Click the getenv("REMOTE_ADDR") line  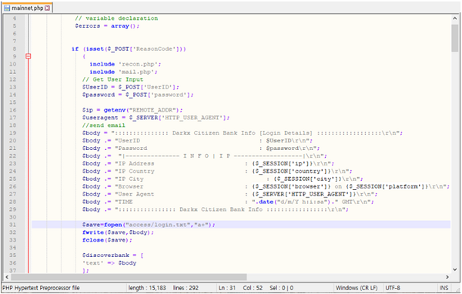[x=132, y=110]
